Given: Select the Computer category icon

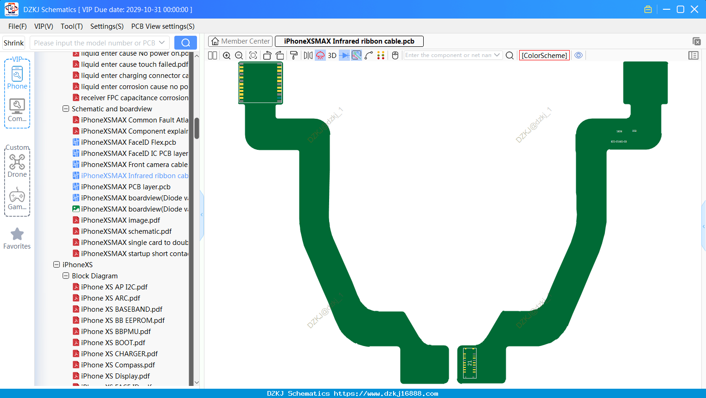Looking at the screenshot, I should (x=17, y=110).
